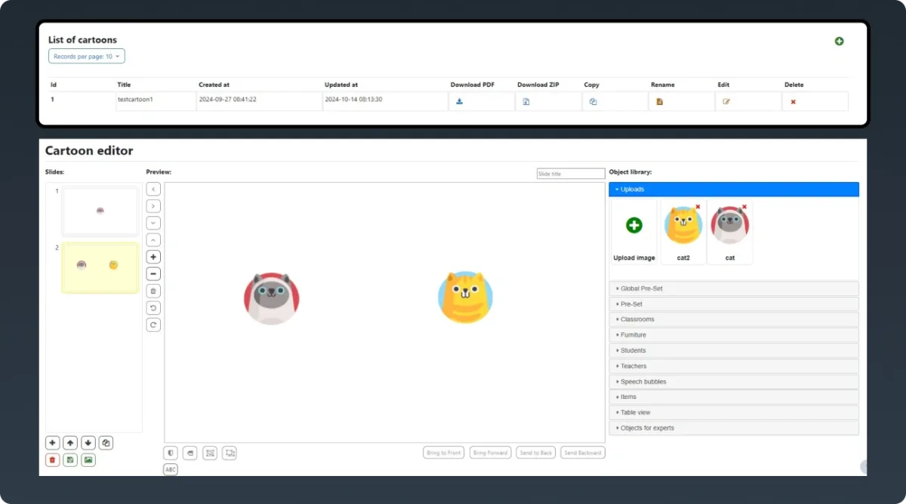Screen dimensions: 906x504
Task: Download PDF of testcartoon1
Action: click(459, 101)
